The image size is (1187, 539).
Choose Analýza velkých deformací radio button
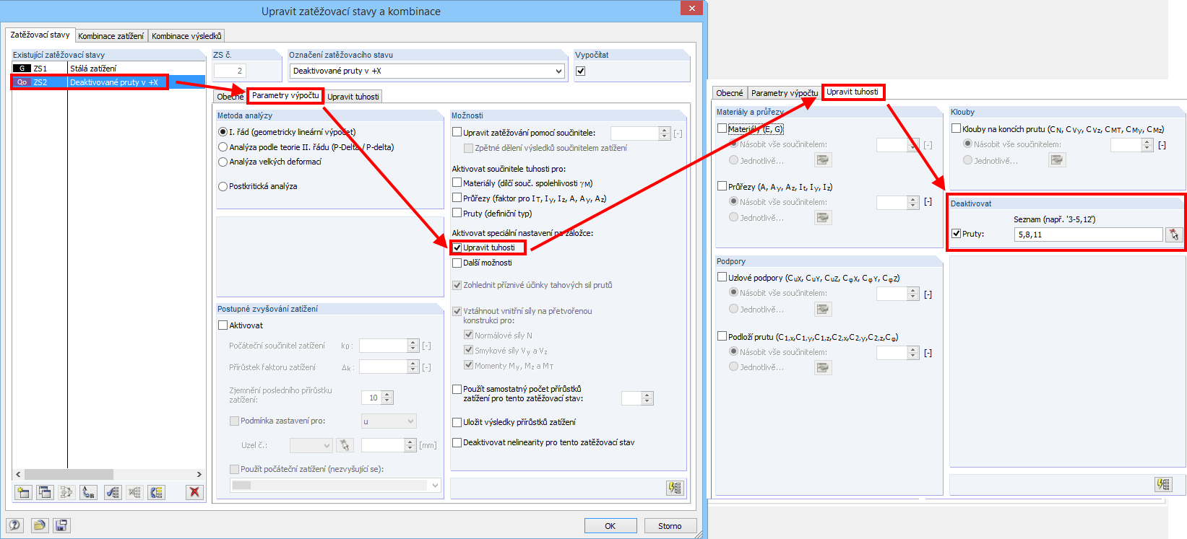pyautogui.click(x=223, y=162)
